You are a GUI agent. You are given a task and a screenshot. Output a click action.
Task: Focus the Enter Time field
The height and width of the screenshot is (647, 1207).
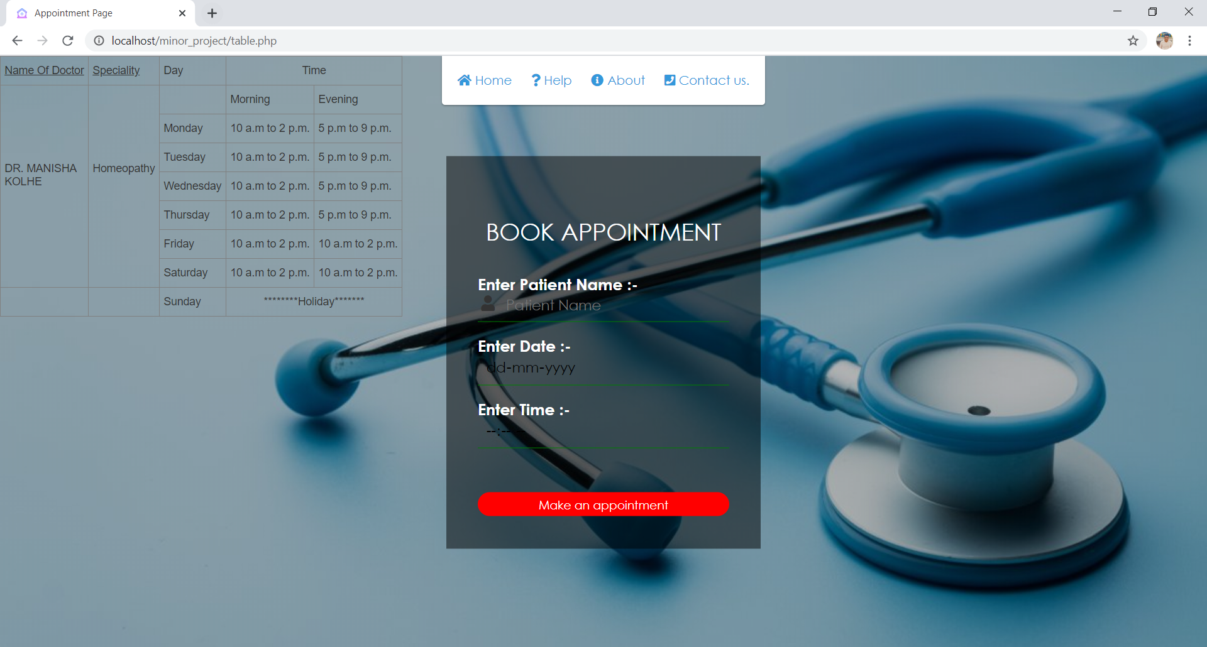point(603,432)
